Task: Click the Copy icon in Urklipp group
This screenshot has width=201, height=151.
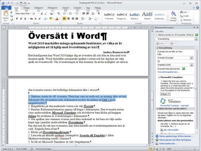Action: [11, 16]
